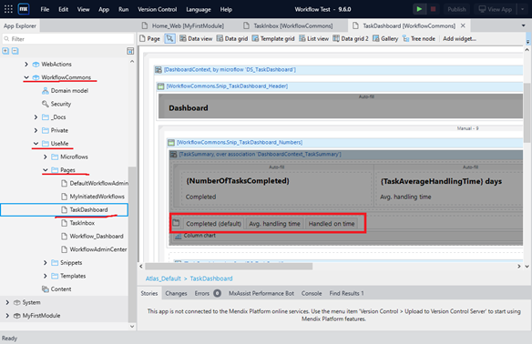The image size is (532, 344).
Task: Click the Atlas_Default breadcrumb link
Action: 163,278
